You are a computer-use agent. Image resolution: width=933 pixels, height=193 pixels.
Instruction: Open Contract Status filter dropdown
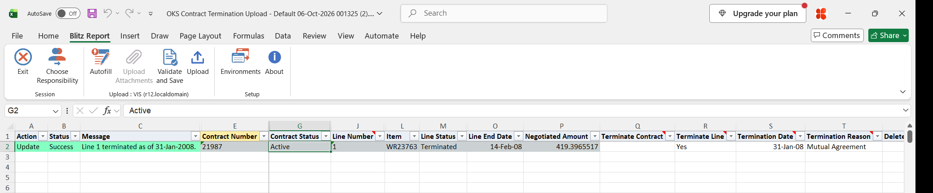(x=326, y=136)
